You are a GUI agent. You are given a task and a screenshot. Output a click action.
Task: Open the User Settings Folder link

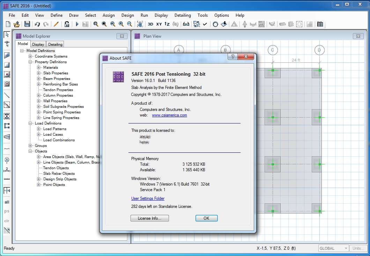coord(148,198)
